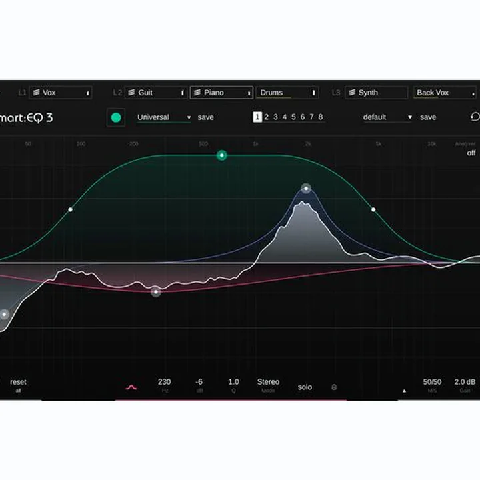Screen dimensions: 480x480
Task: Select the Drums track slot
Action: [x=287, y=93]
